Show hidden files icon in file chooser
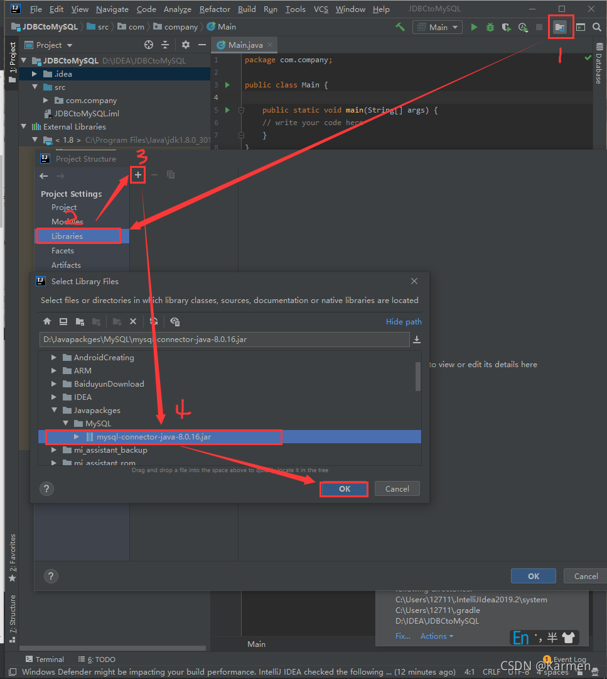607x679 pixels. point(175,321)
